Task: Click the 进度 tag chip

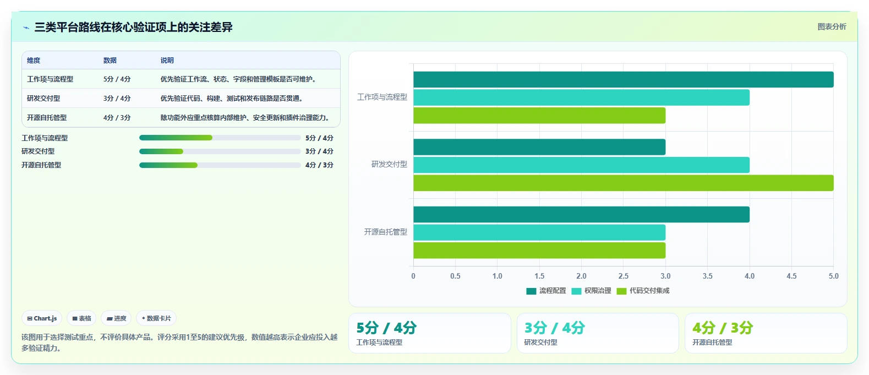Action: click(116, 318)
